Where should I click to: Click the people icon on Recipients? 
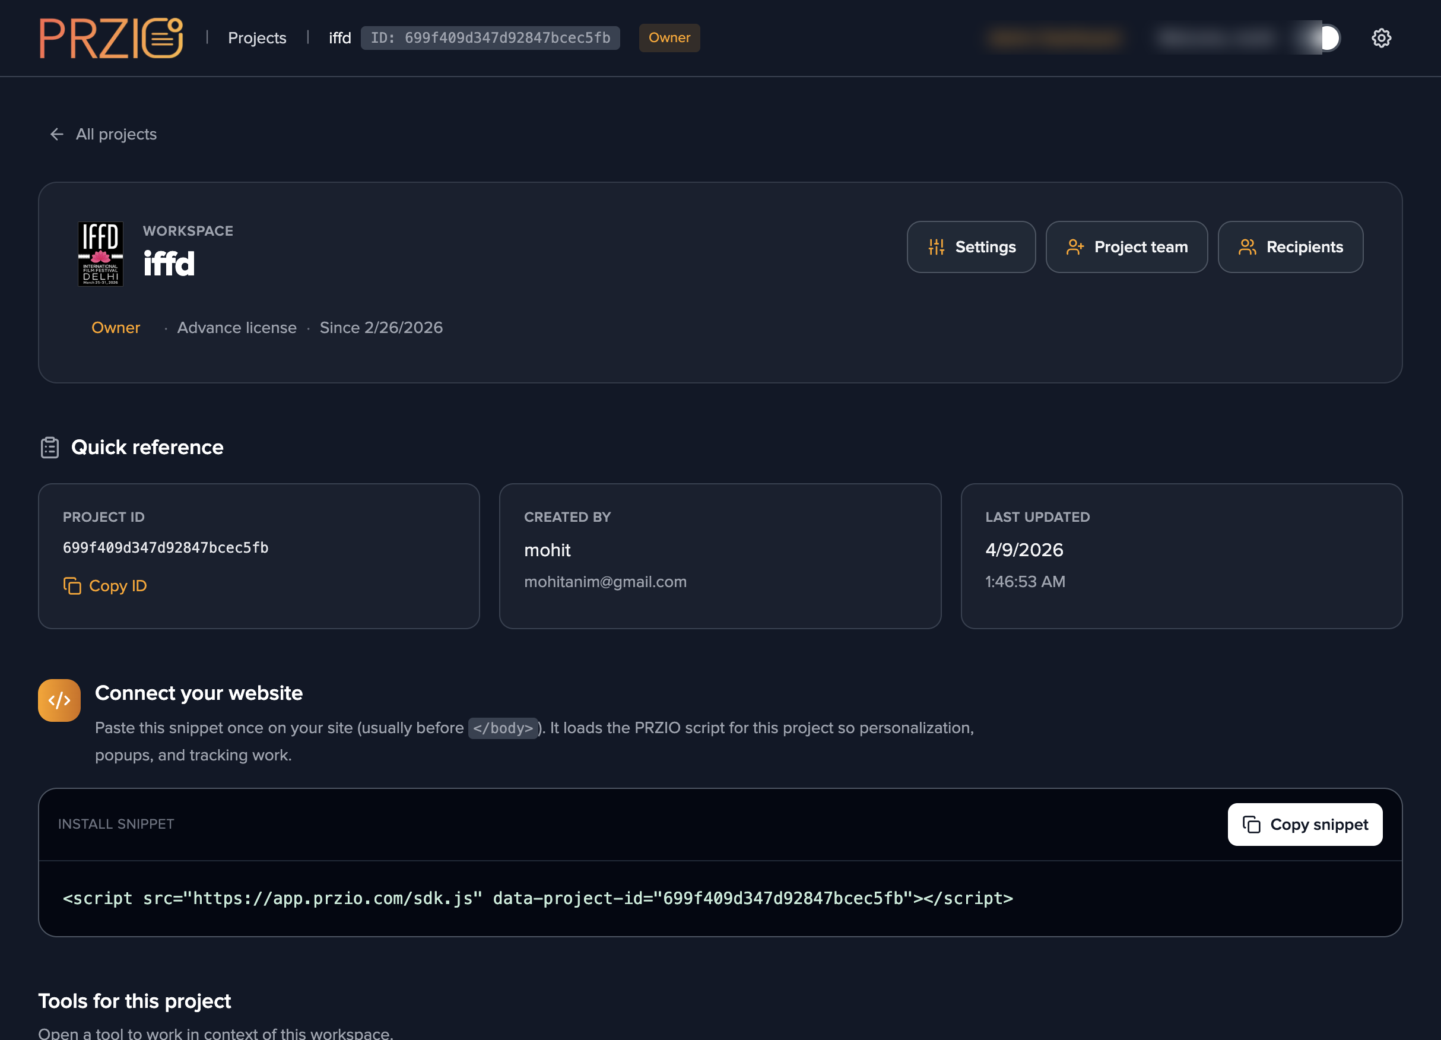coord(1247,247)
